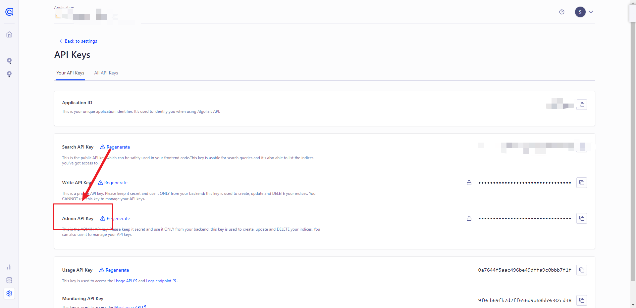The width and height of the screenshot is (636, 308).
Task: Expand the user account menu chevron
Action: pos(591,12)
